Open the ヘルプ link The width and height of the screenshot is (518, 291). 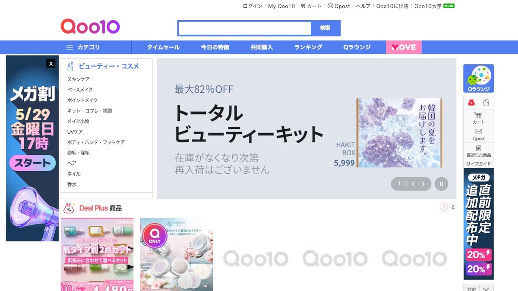(363, 6)
